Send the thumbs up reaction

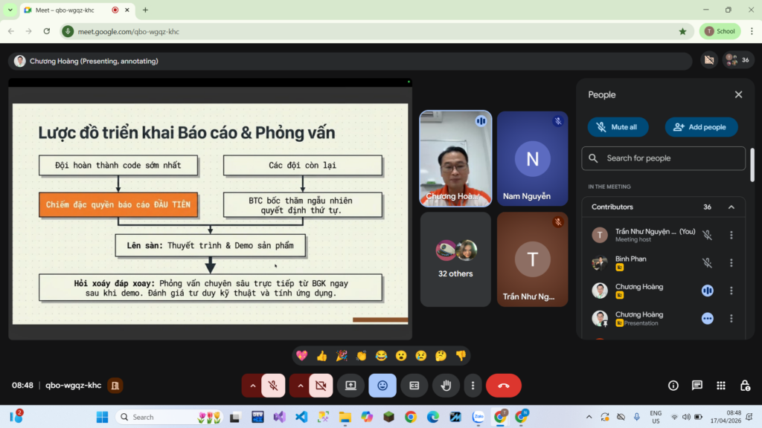(x=321, y=356)
